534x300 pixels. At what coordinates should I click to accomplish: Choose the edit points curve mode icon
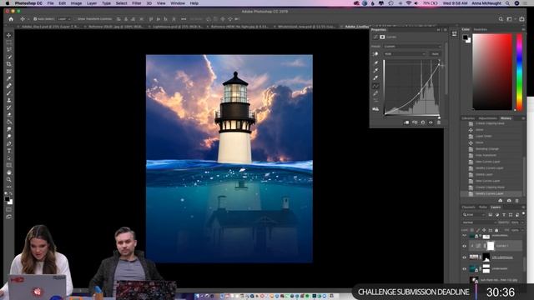(376, 86)
